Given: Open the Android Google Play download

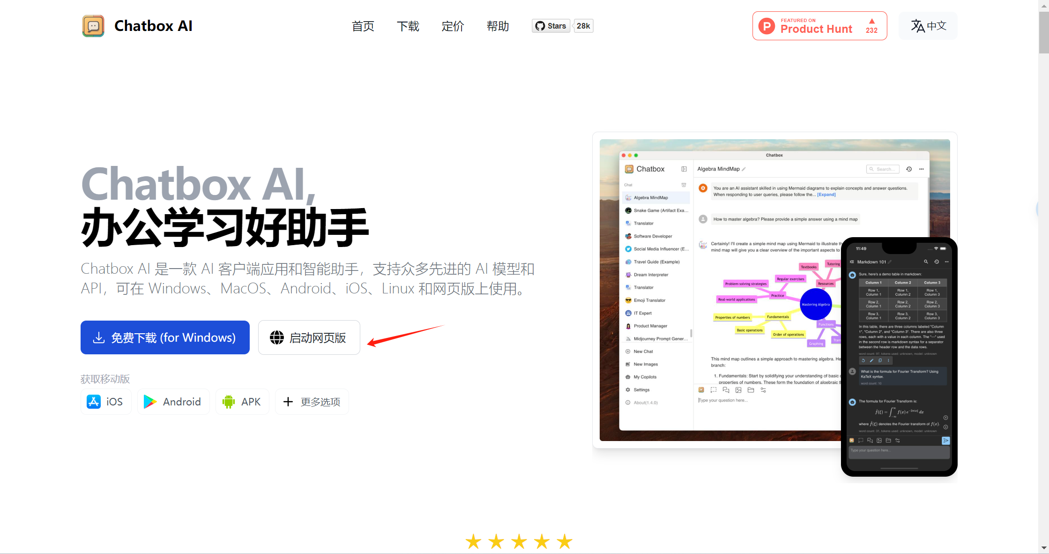Looking at the screenshot, I should pyautogui.click(x=173, y=402).
